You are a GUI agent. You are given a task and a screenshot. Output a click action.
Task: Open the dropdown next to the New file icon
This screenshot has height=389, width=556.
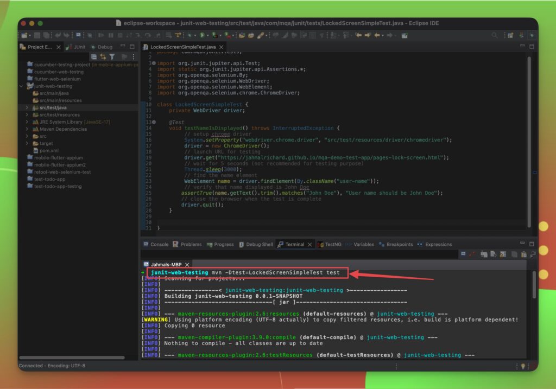pyautogui.click(x=30, y=35)
